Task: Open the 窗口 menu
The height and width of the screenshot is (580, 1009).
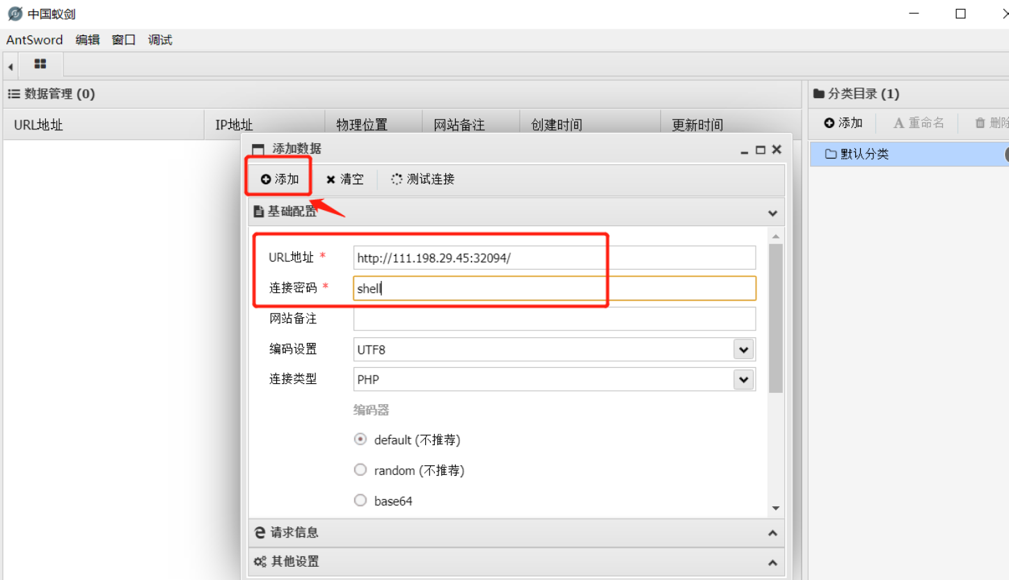Action: 124,40
